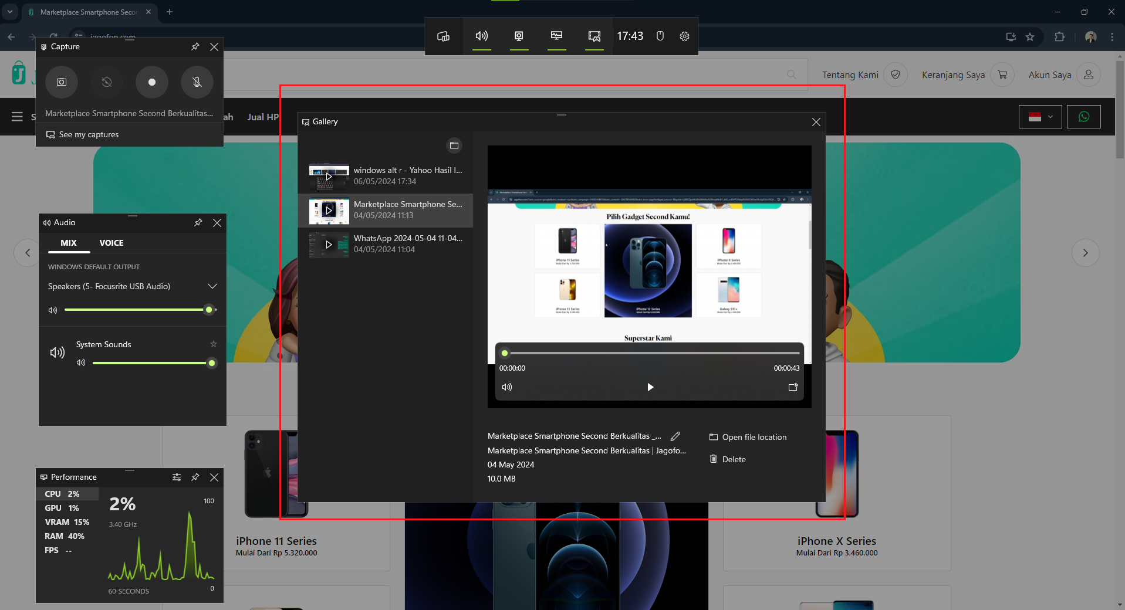
Task: Rename capture with the pencil icon
Action: [x=675, y=436]
